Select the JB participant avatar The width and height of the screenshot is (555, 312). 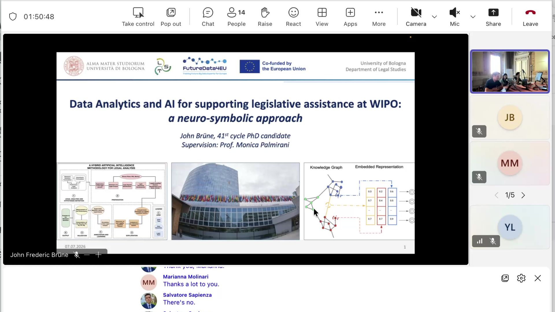pos(510,118)
